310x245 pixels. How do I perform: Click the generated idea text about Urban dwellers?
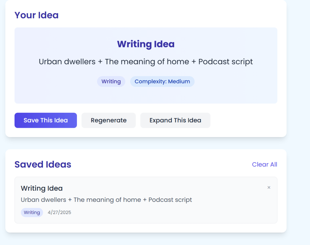[146, 62]
